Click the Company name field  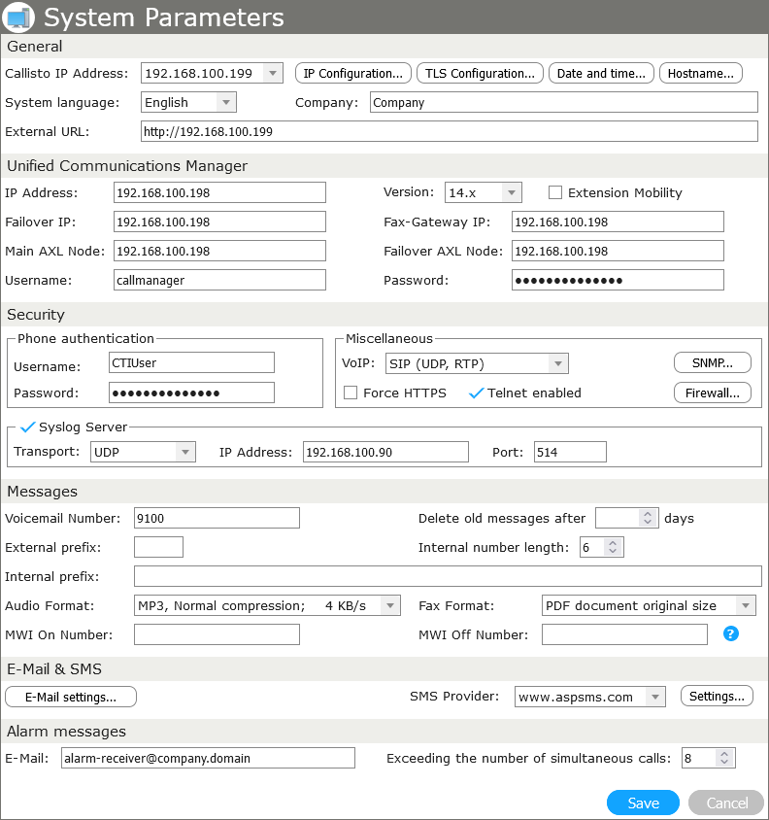(x=563, y=102)
